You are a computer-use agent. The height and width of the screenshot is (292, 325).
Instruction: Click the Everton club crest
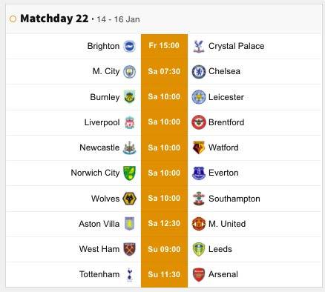click(x=199, y=173)
